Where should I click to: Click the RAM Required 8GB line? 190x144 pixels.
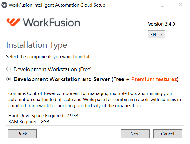[29, 122]
